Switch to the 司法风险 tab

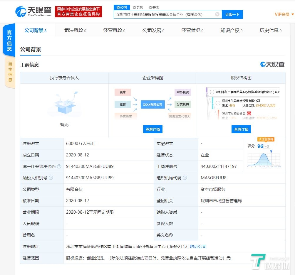click(x=75, y=31)
